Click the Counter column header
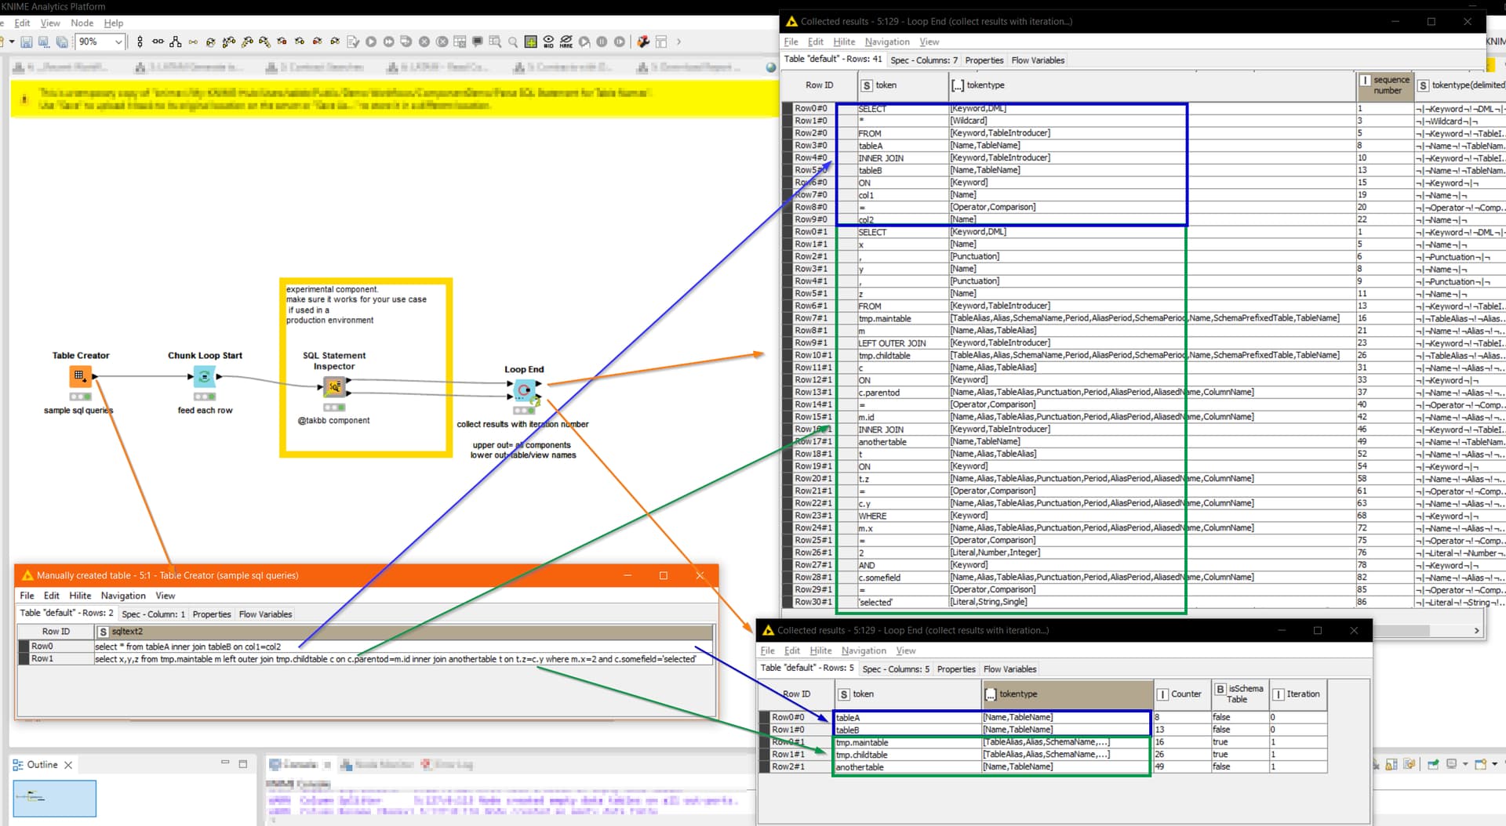 pos(1182,694)
